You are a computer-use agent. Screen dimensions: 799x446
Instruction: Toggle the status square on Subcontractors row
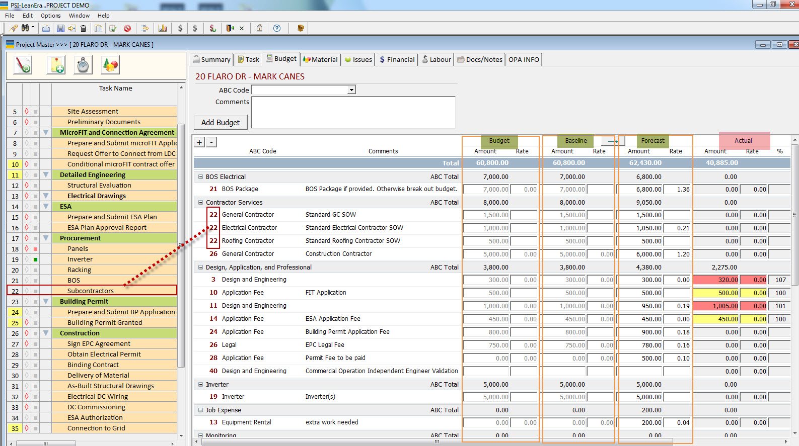coord(35,291)
